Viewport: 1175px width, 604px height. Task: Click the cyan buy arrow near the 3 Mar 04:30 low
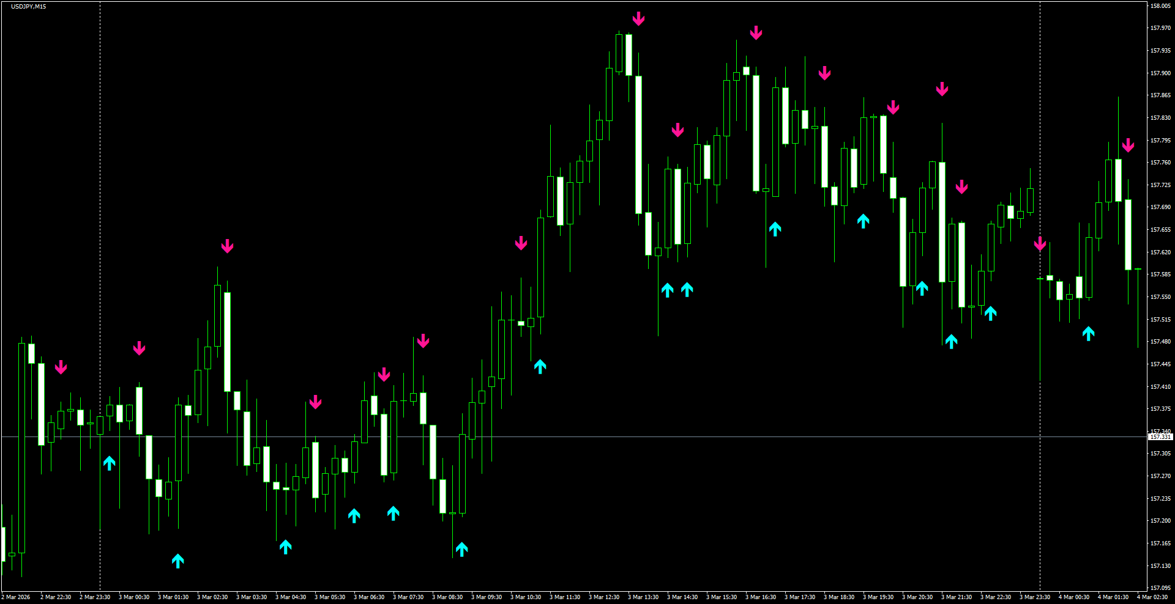click(286, 547)
